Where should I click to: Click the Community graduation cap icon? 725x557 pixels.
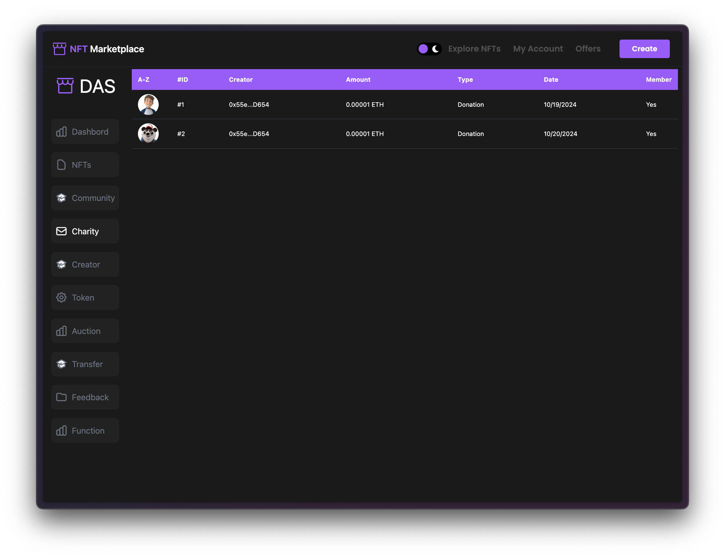click(61, 198)
